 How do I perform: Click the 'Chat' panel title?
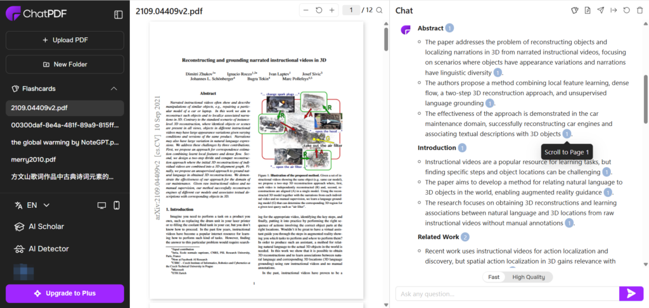coord(404,11)
